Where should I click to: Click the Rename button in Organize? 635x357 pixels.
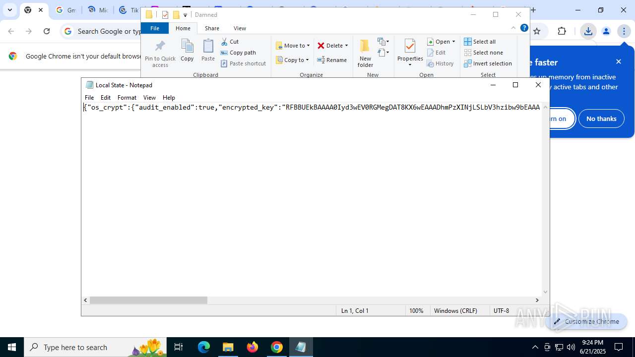pyautogui.click(x=332, y=60)
